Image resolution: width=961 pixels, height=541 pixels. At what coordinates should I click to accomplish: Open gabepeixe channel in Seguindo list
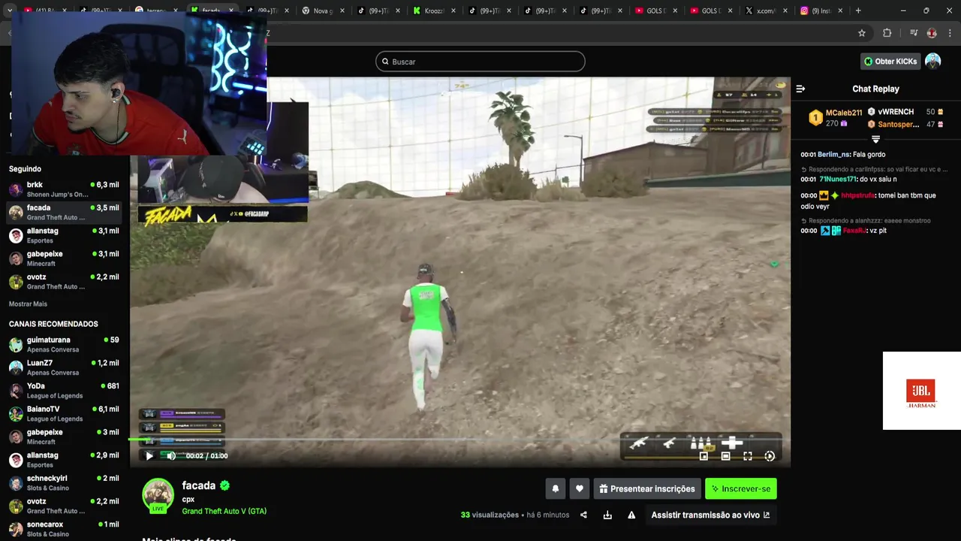click(64, 258)
